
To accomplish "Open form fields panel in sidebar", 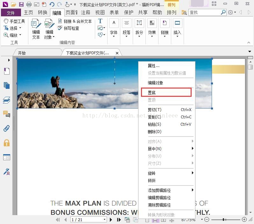I will 7,157.
